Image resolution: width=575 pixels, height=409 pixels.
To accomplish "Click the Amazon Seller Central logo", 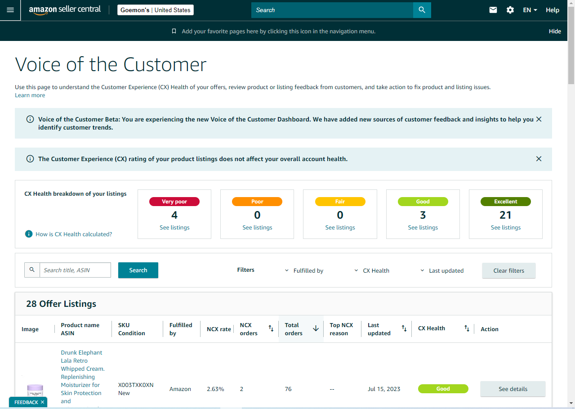I will point(65,10).
